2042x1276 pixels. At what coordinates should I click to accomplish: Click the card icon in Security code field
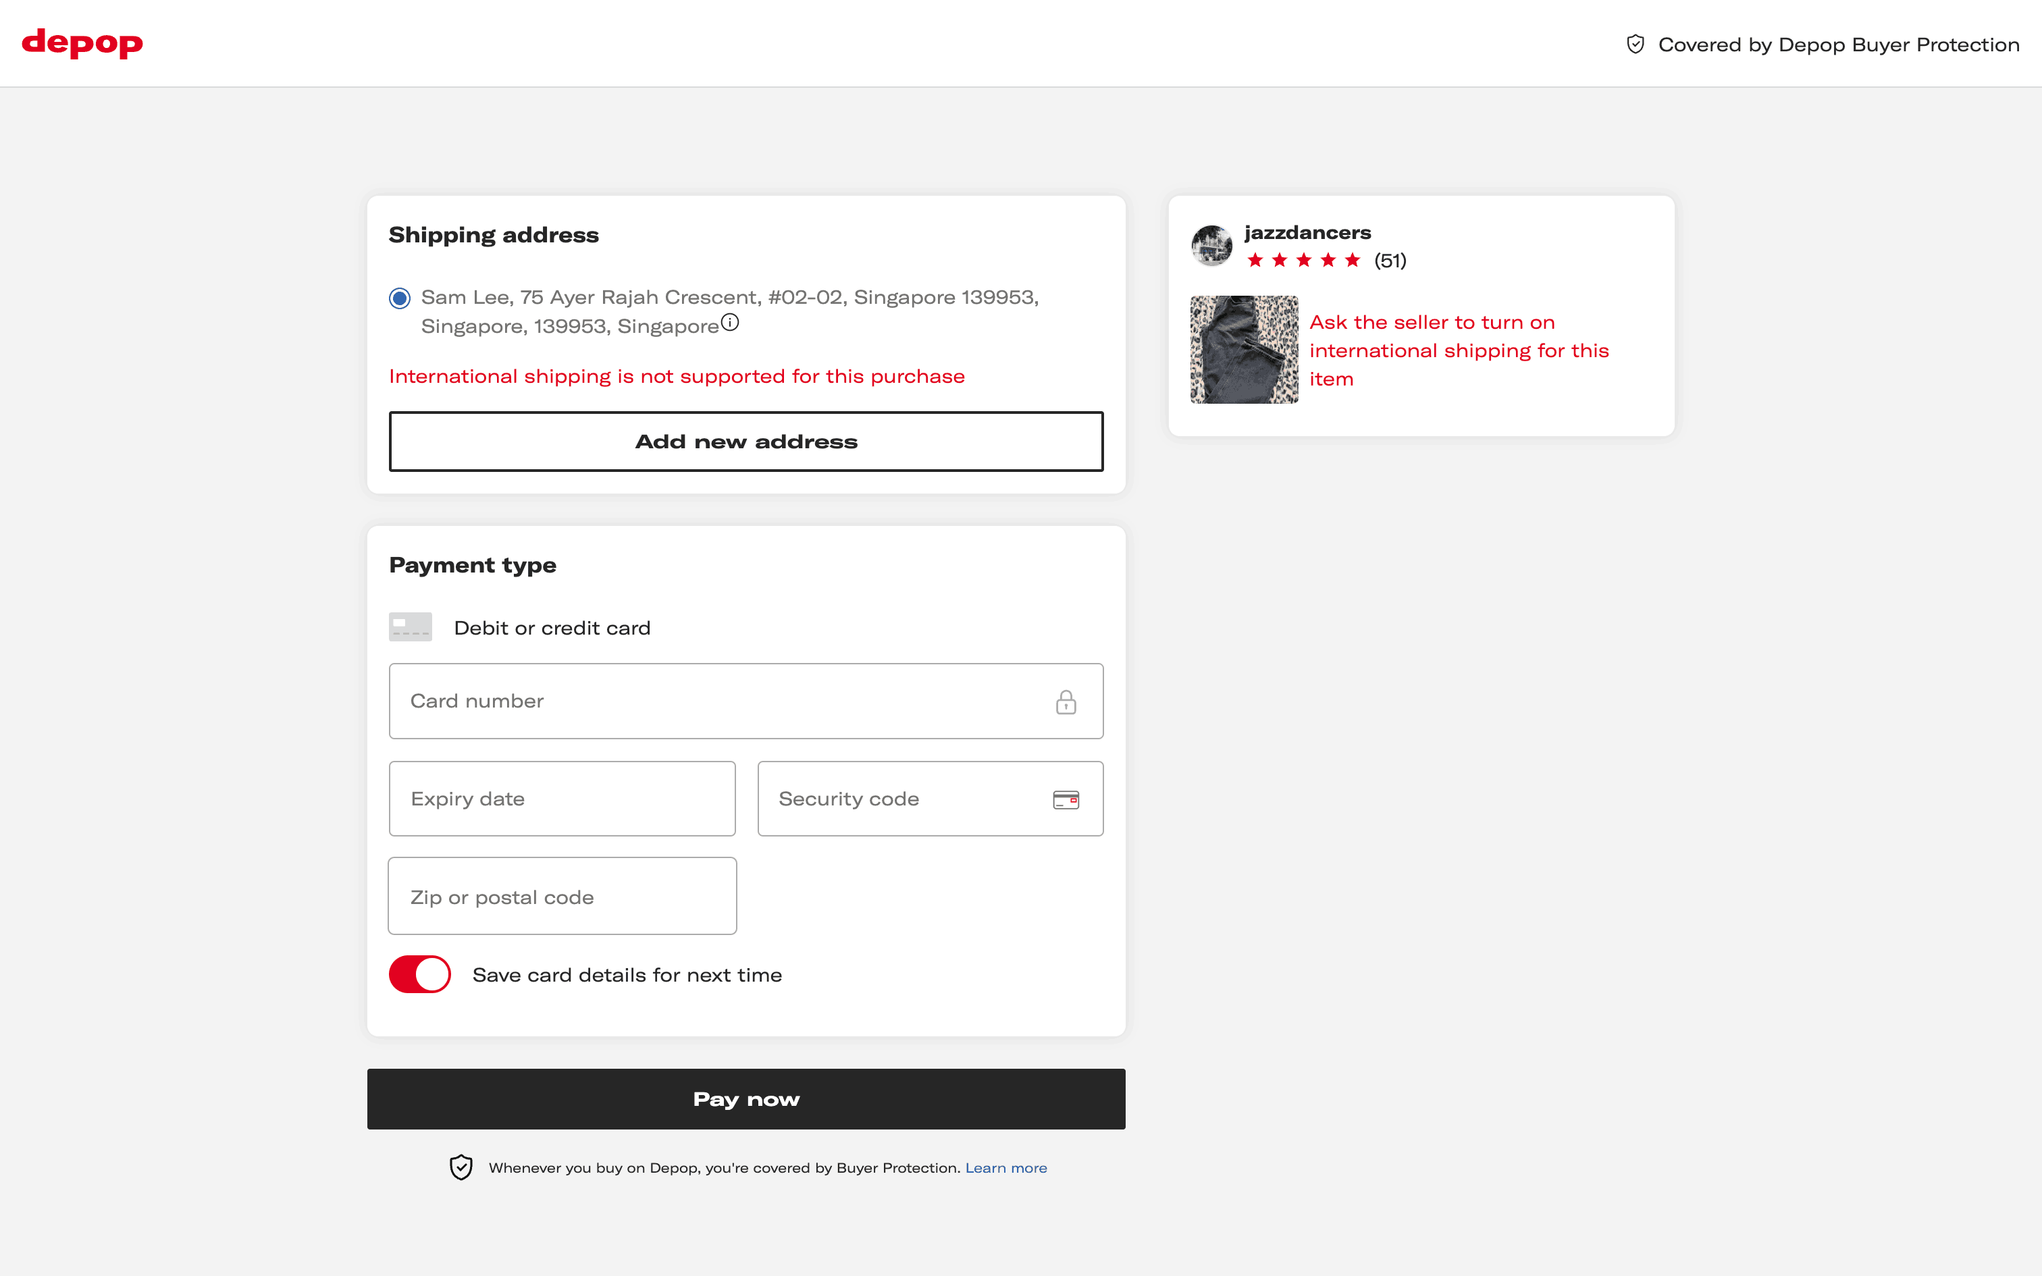(x=1066, y=799)
